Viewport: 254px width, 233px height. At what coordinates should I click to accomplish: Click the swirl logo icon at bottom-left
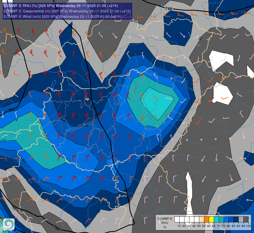[x=9, y=224]
